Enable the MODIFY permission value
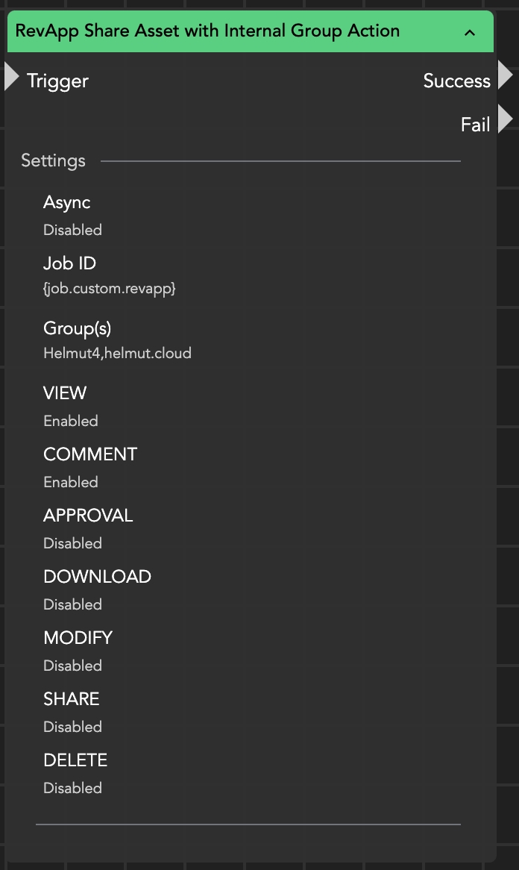 pyautogui.click(x=72, y=666)
